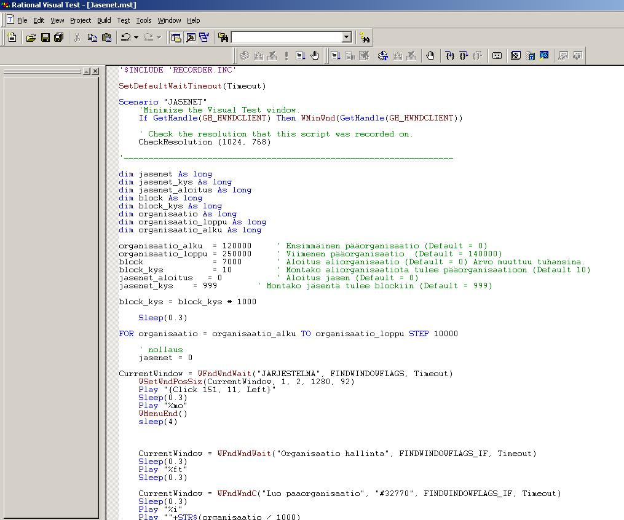Click the "block_kys = block_kys * 1000" line

tap(188, 302)
